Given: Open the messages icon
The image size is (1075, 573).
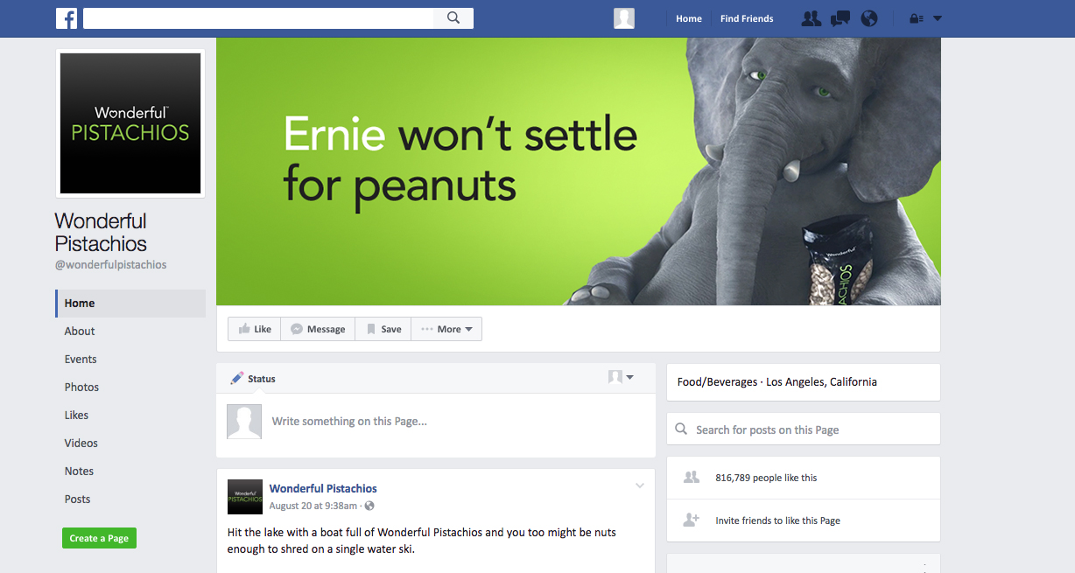Looking at the screenshot, I should [840, 18].
